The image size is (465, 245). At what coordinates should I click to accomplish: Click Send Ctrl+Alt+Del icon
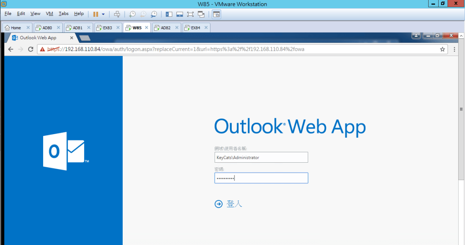click(x=117, y=14)
